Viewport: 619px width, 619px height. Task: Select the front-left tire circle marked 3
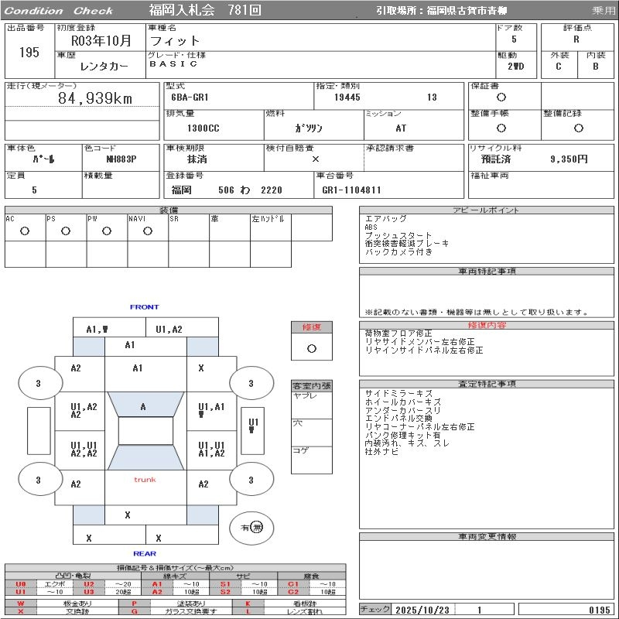pyautogui.click(x=39, y=383)
